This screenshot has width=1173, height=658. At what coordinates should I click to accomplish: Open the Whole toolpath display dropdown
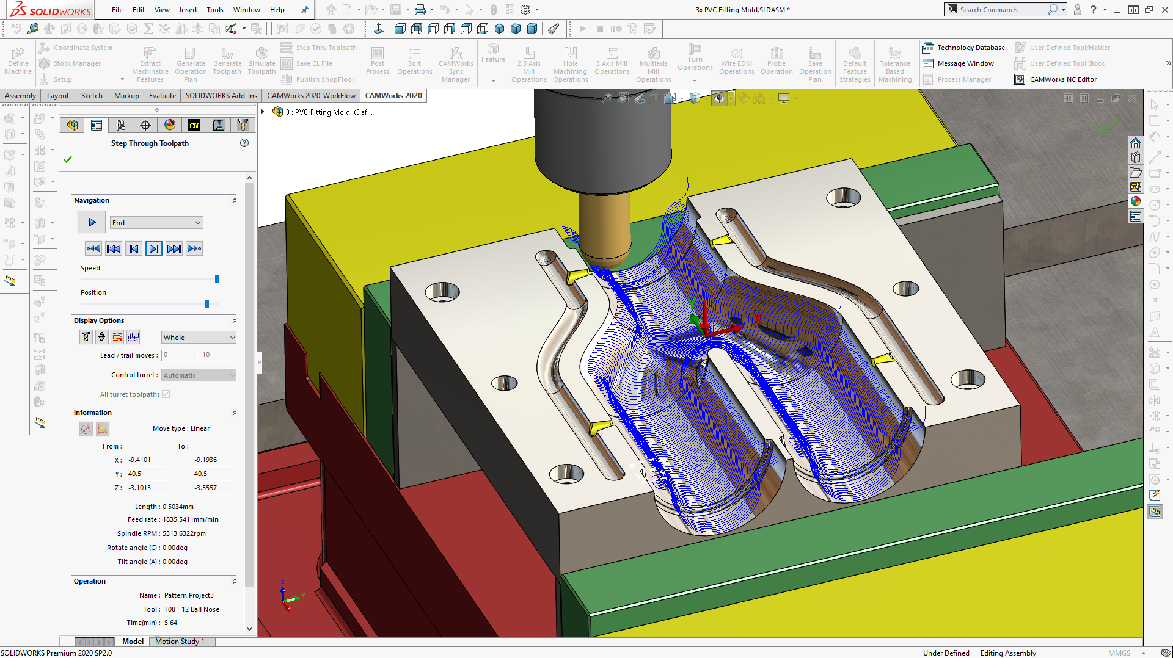click(x=198, y=336)
